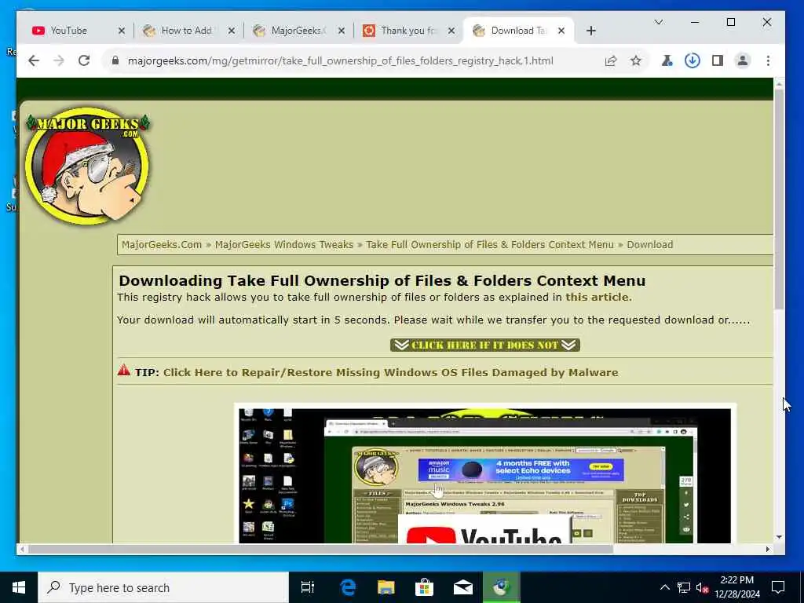The height and width of the screenshot is (603, 804).
Task: Open MajorGeeks Windows Tweaks breadcrumb link
Action: coord(284,245)
